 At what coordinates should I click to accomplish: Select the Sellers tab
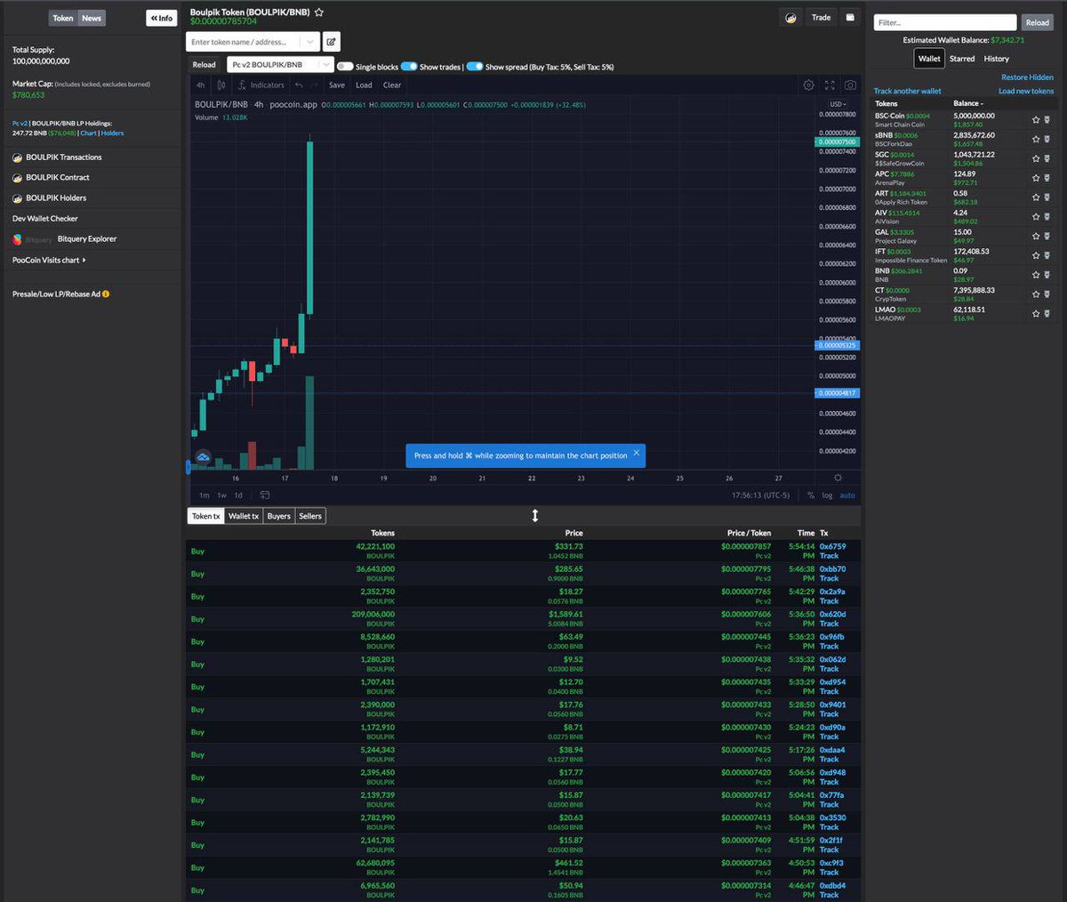click(x=310, y=516)
